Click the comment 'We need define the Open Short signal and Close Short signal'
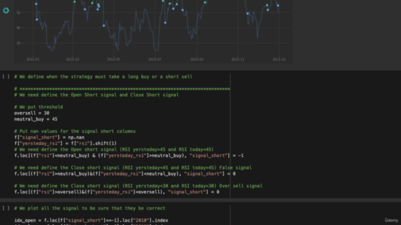This screenshot has height=225, width=401. pos(96,95)
